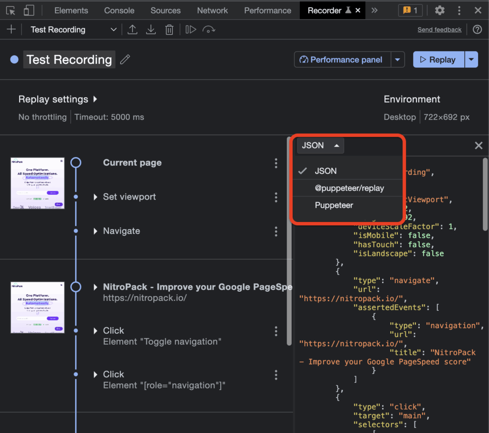Rename recording via the pencil edit icon
The image size is (489, 433).
(125, 59)
